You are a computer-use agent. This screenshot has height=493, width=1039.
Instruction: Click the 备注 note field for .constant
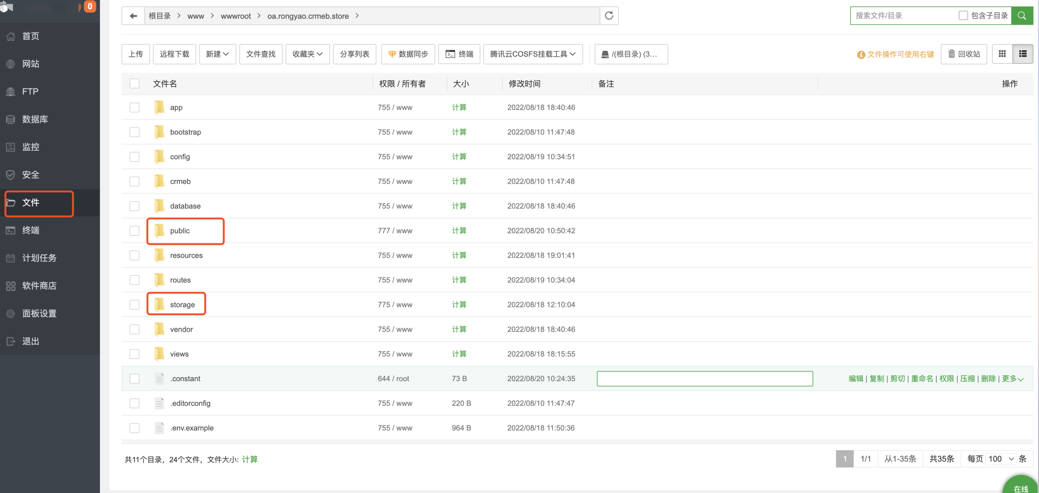click(705, 379)
